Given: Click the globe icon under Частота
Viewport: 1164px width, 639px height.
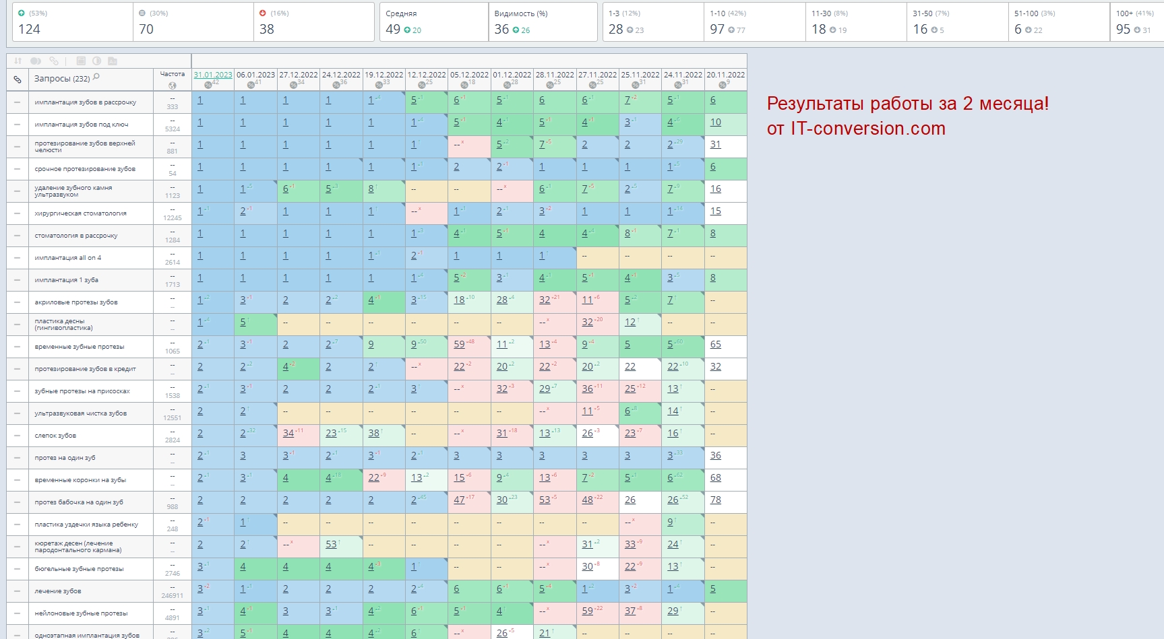Looking at the screenshot, I should point(173,85).
